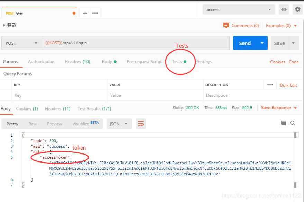Screen dimensions: 304x202
Task: Change the JSON response format dropdown
Action: 119,124
